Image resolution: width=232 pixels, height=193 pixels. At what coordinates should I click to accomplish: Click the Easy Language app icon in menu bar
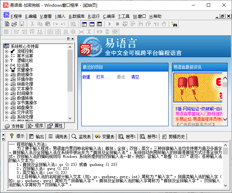pos(6,15)
